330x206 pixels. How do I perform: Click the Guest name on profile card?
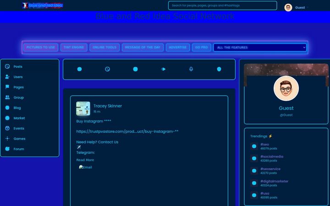point(286,108)
